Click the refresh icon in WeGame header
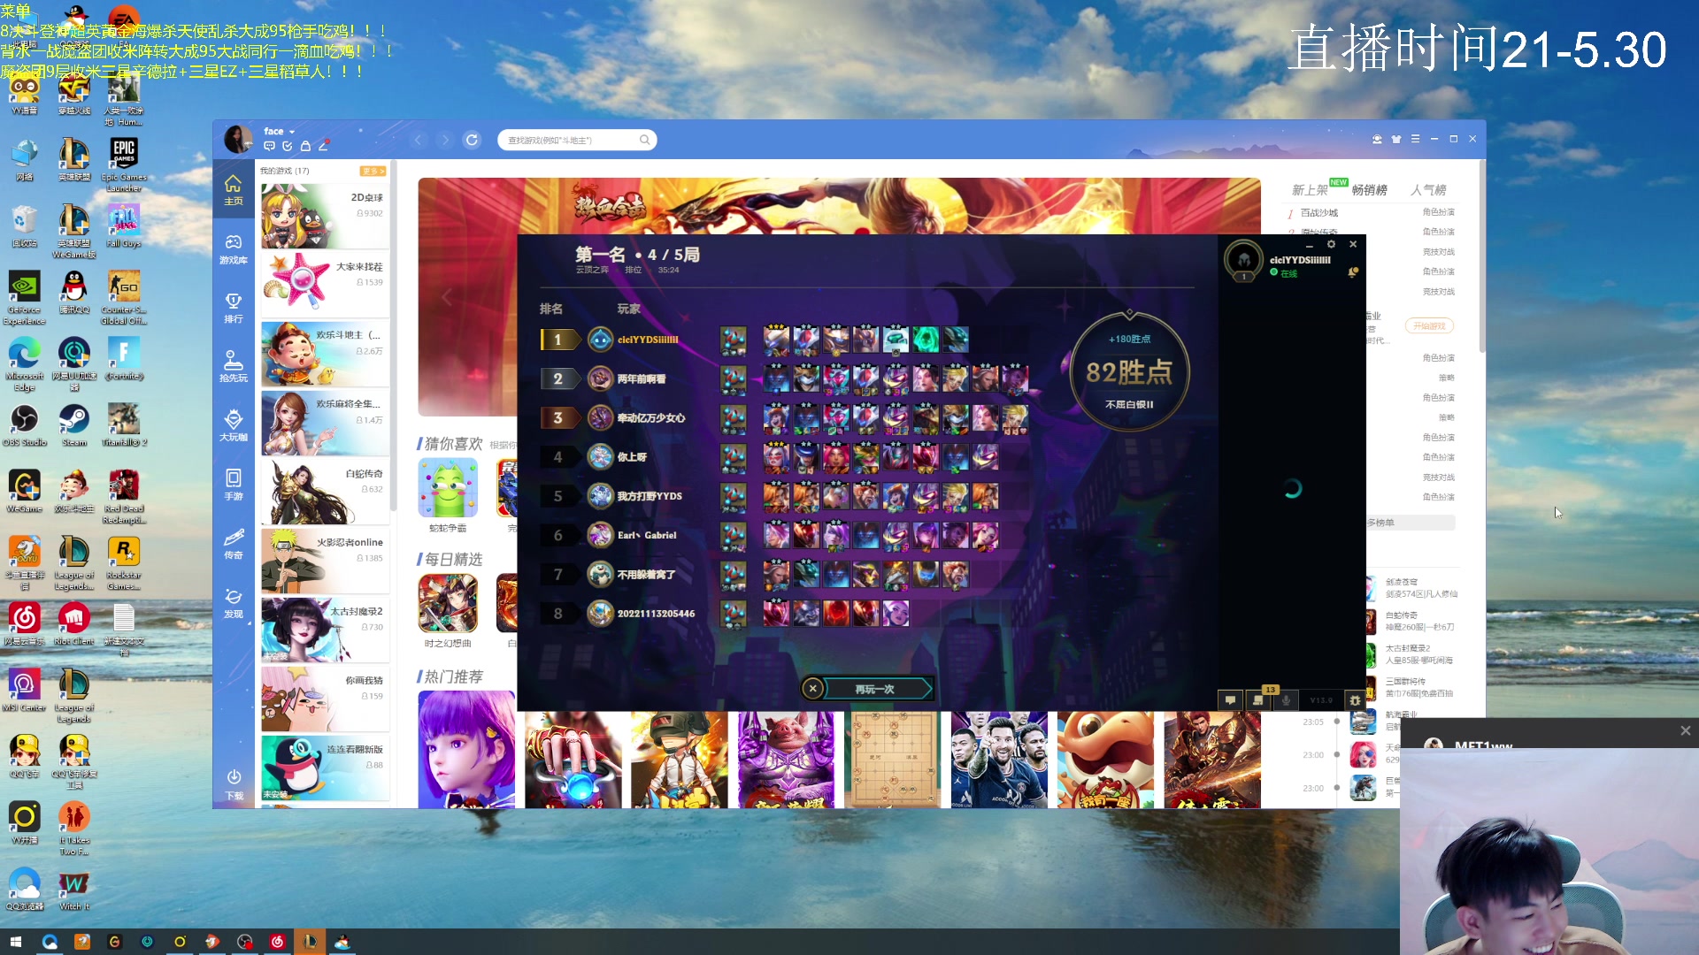This screenshot has height=955, width=1699. [x=472, y=140]
